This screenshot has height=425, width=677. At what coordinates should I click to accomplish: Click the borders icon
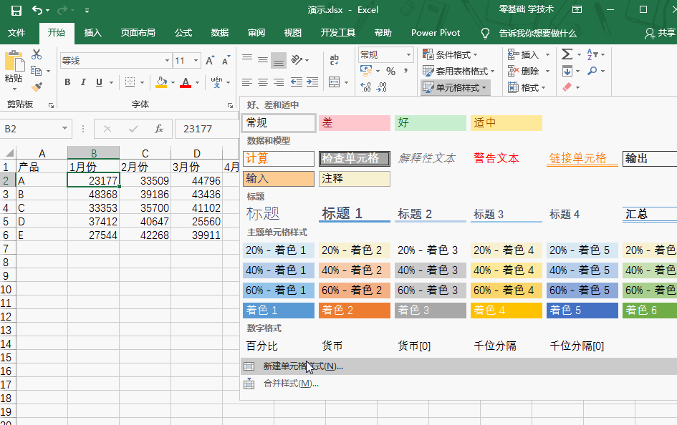130,82
